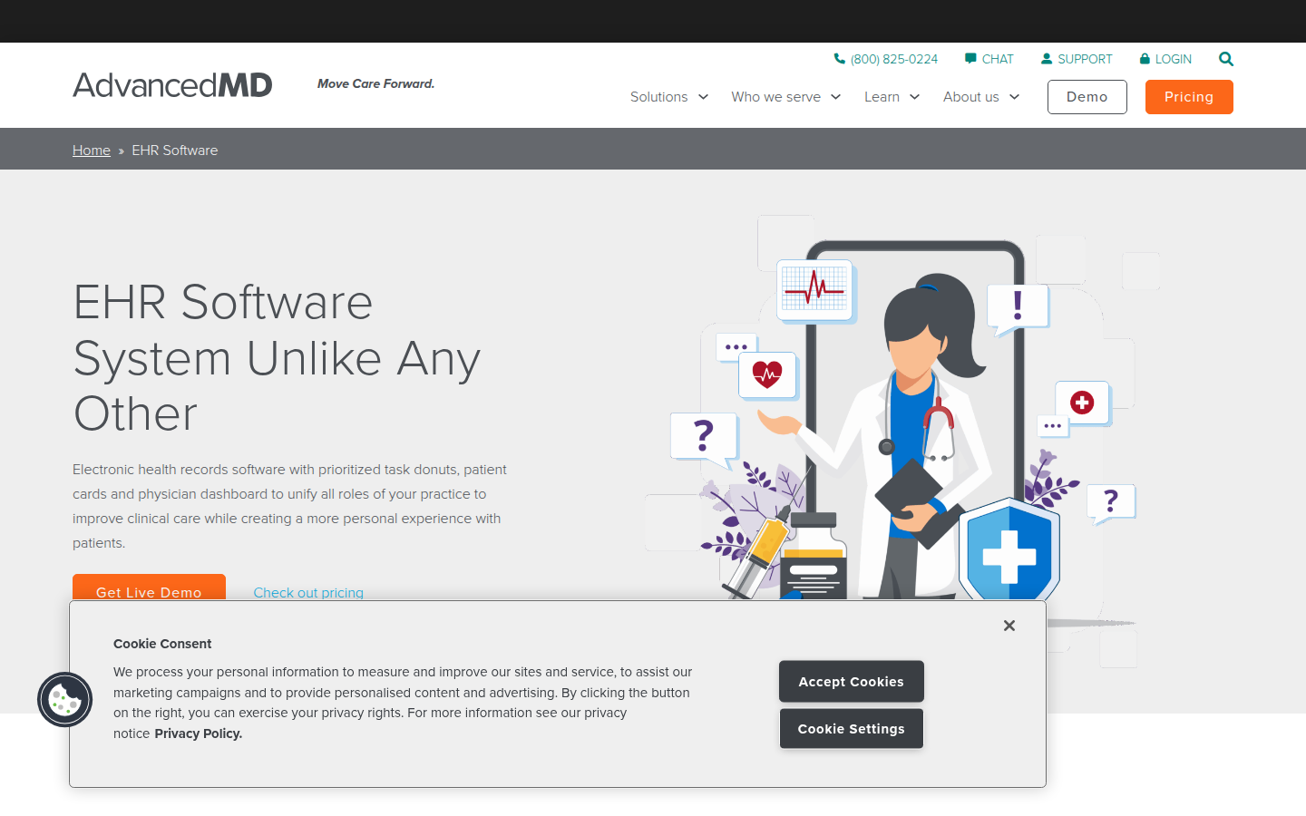Expand the Who we serve chevron
This screenshot has width=1306, height=816.
[835, 97]
